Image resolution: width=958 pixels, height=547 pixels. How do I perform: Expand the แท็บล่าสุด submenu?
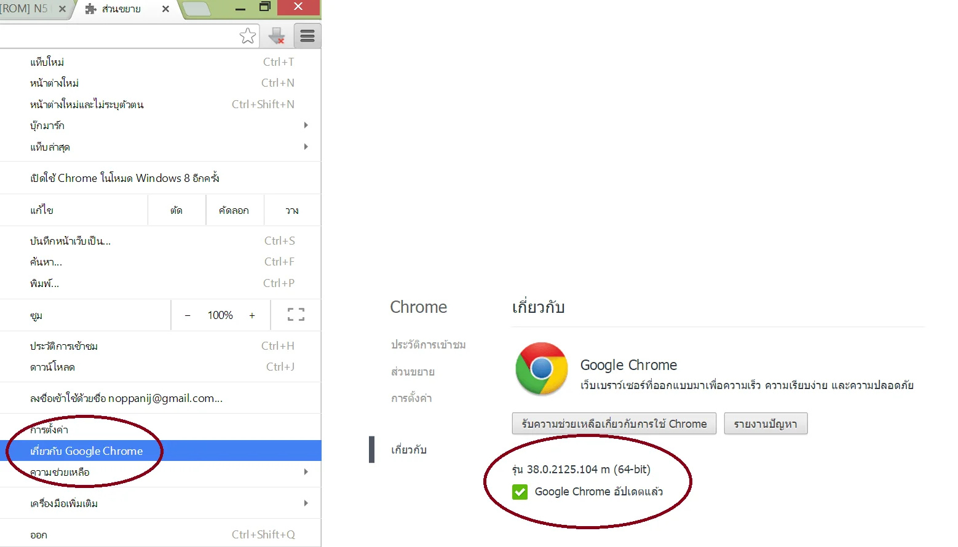coord(160,147)
